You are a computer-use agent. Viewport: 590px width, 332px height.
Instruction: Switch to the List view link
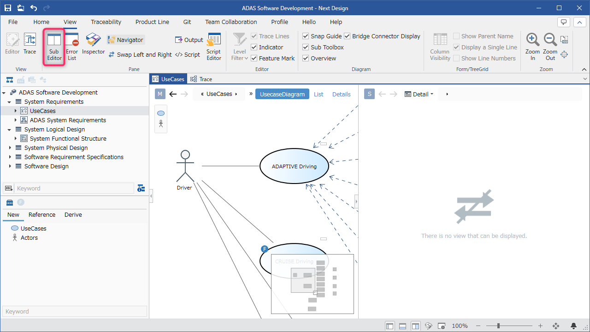coord(319,94)
